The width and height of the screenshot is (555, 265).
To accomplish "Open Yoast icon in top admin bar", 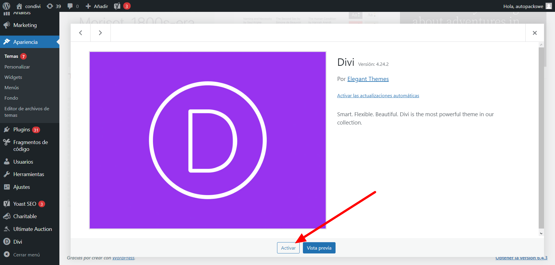I will coord(117,6).
